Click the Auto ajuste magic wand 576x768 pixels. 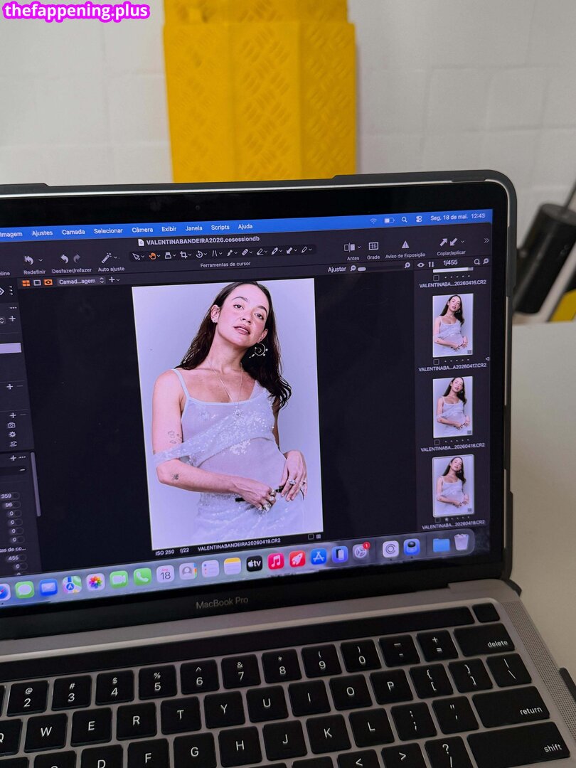[106, 258]
